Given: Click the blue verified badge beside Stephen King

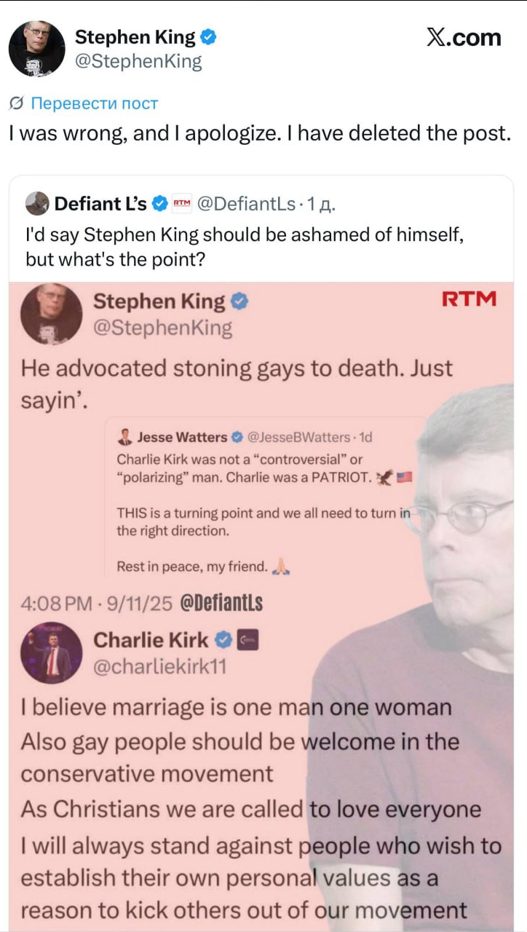Looking at the screenshot, I should (x=207, y=37).
